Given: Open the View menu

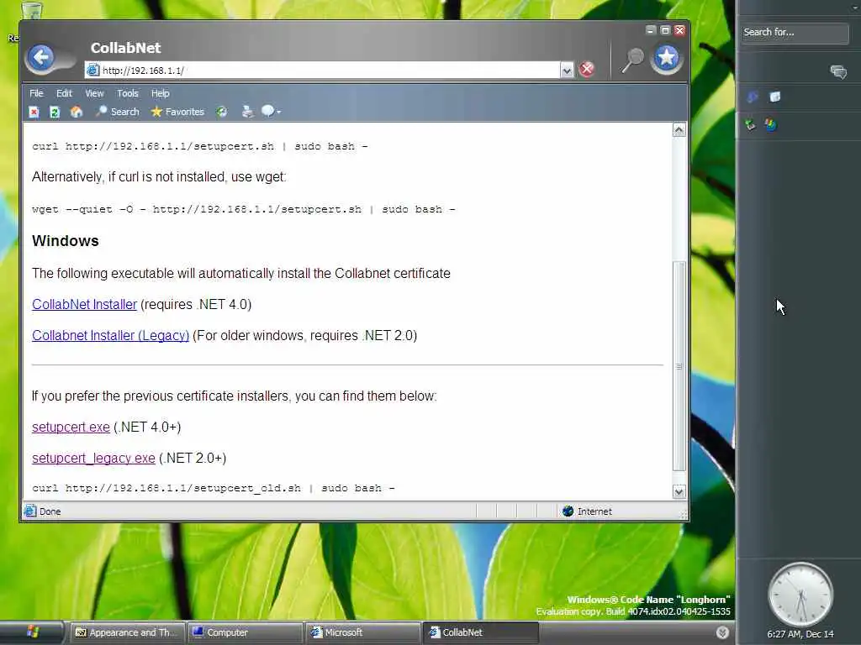Looking at the screenshot, I should 94,93.
